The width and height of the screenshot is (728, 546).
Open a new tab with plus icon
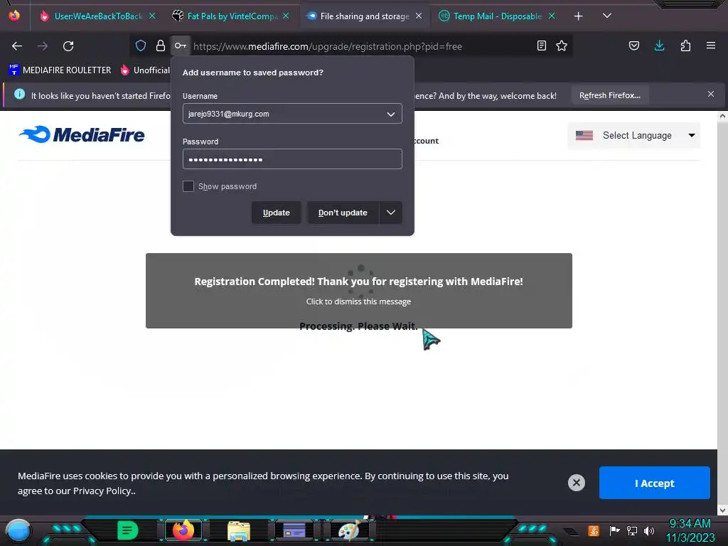click(579, 16)
